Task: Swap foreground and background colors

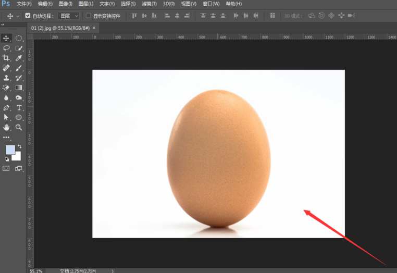Action: pyautogui.click(x=19, y=146)
